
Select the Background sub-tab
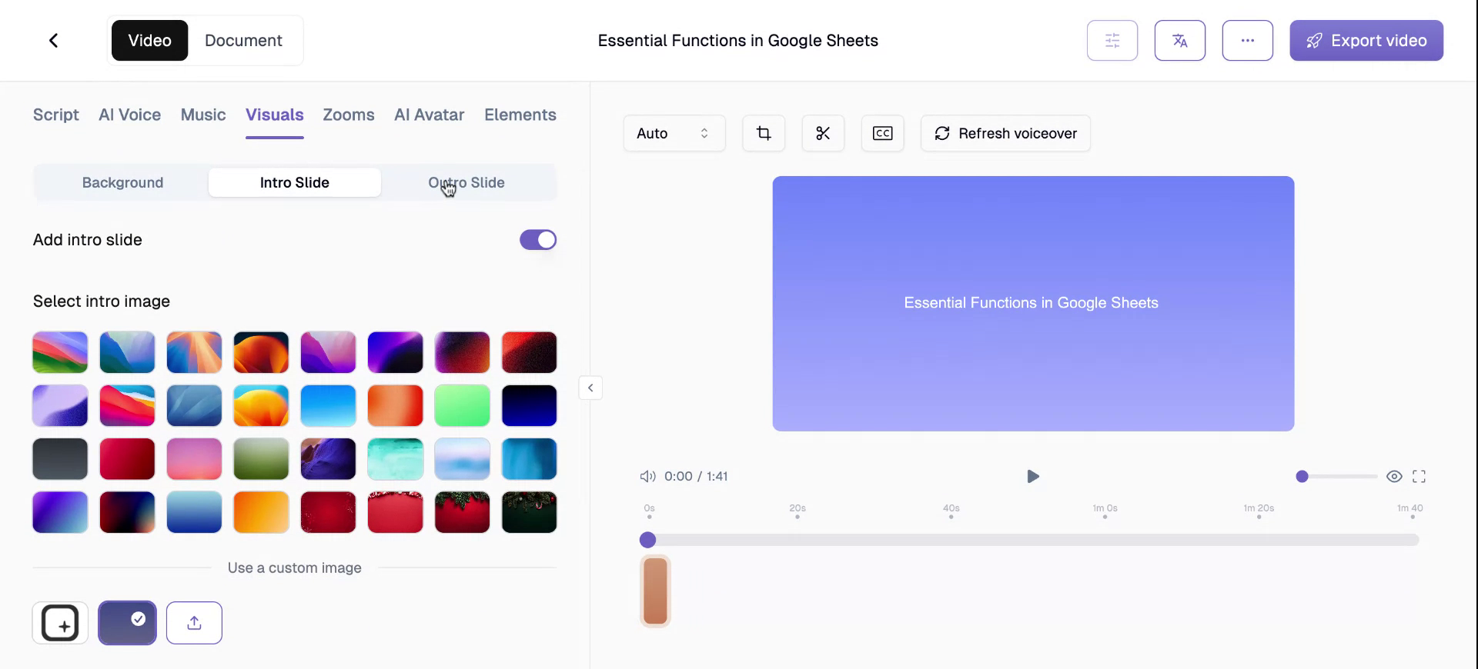pos(122,183)
